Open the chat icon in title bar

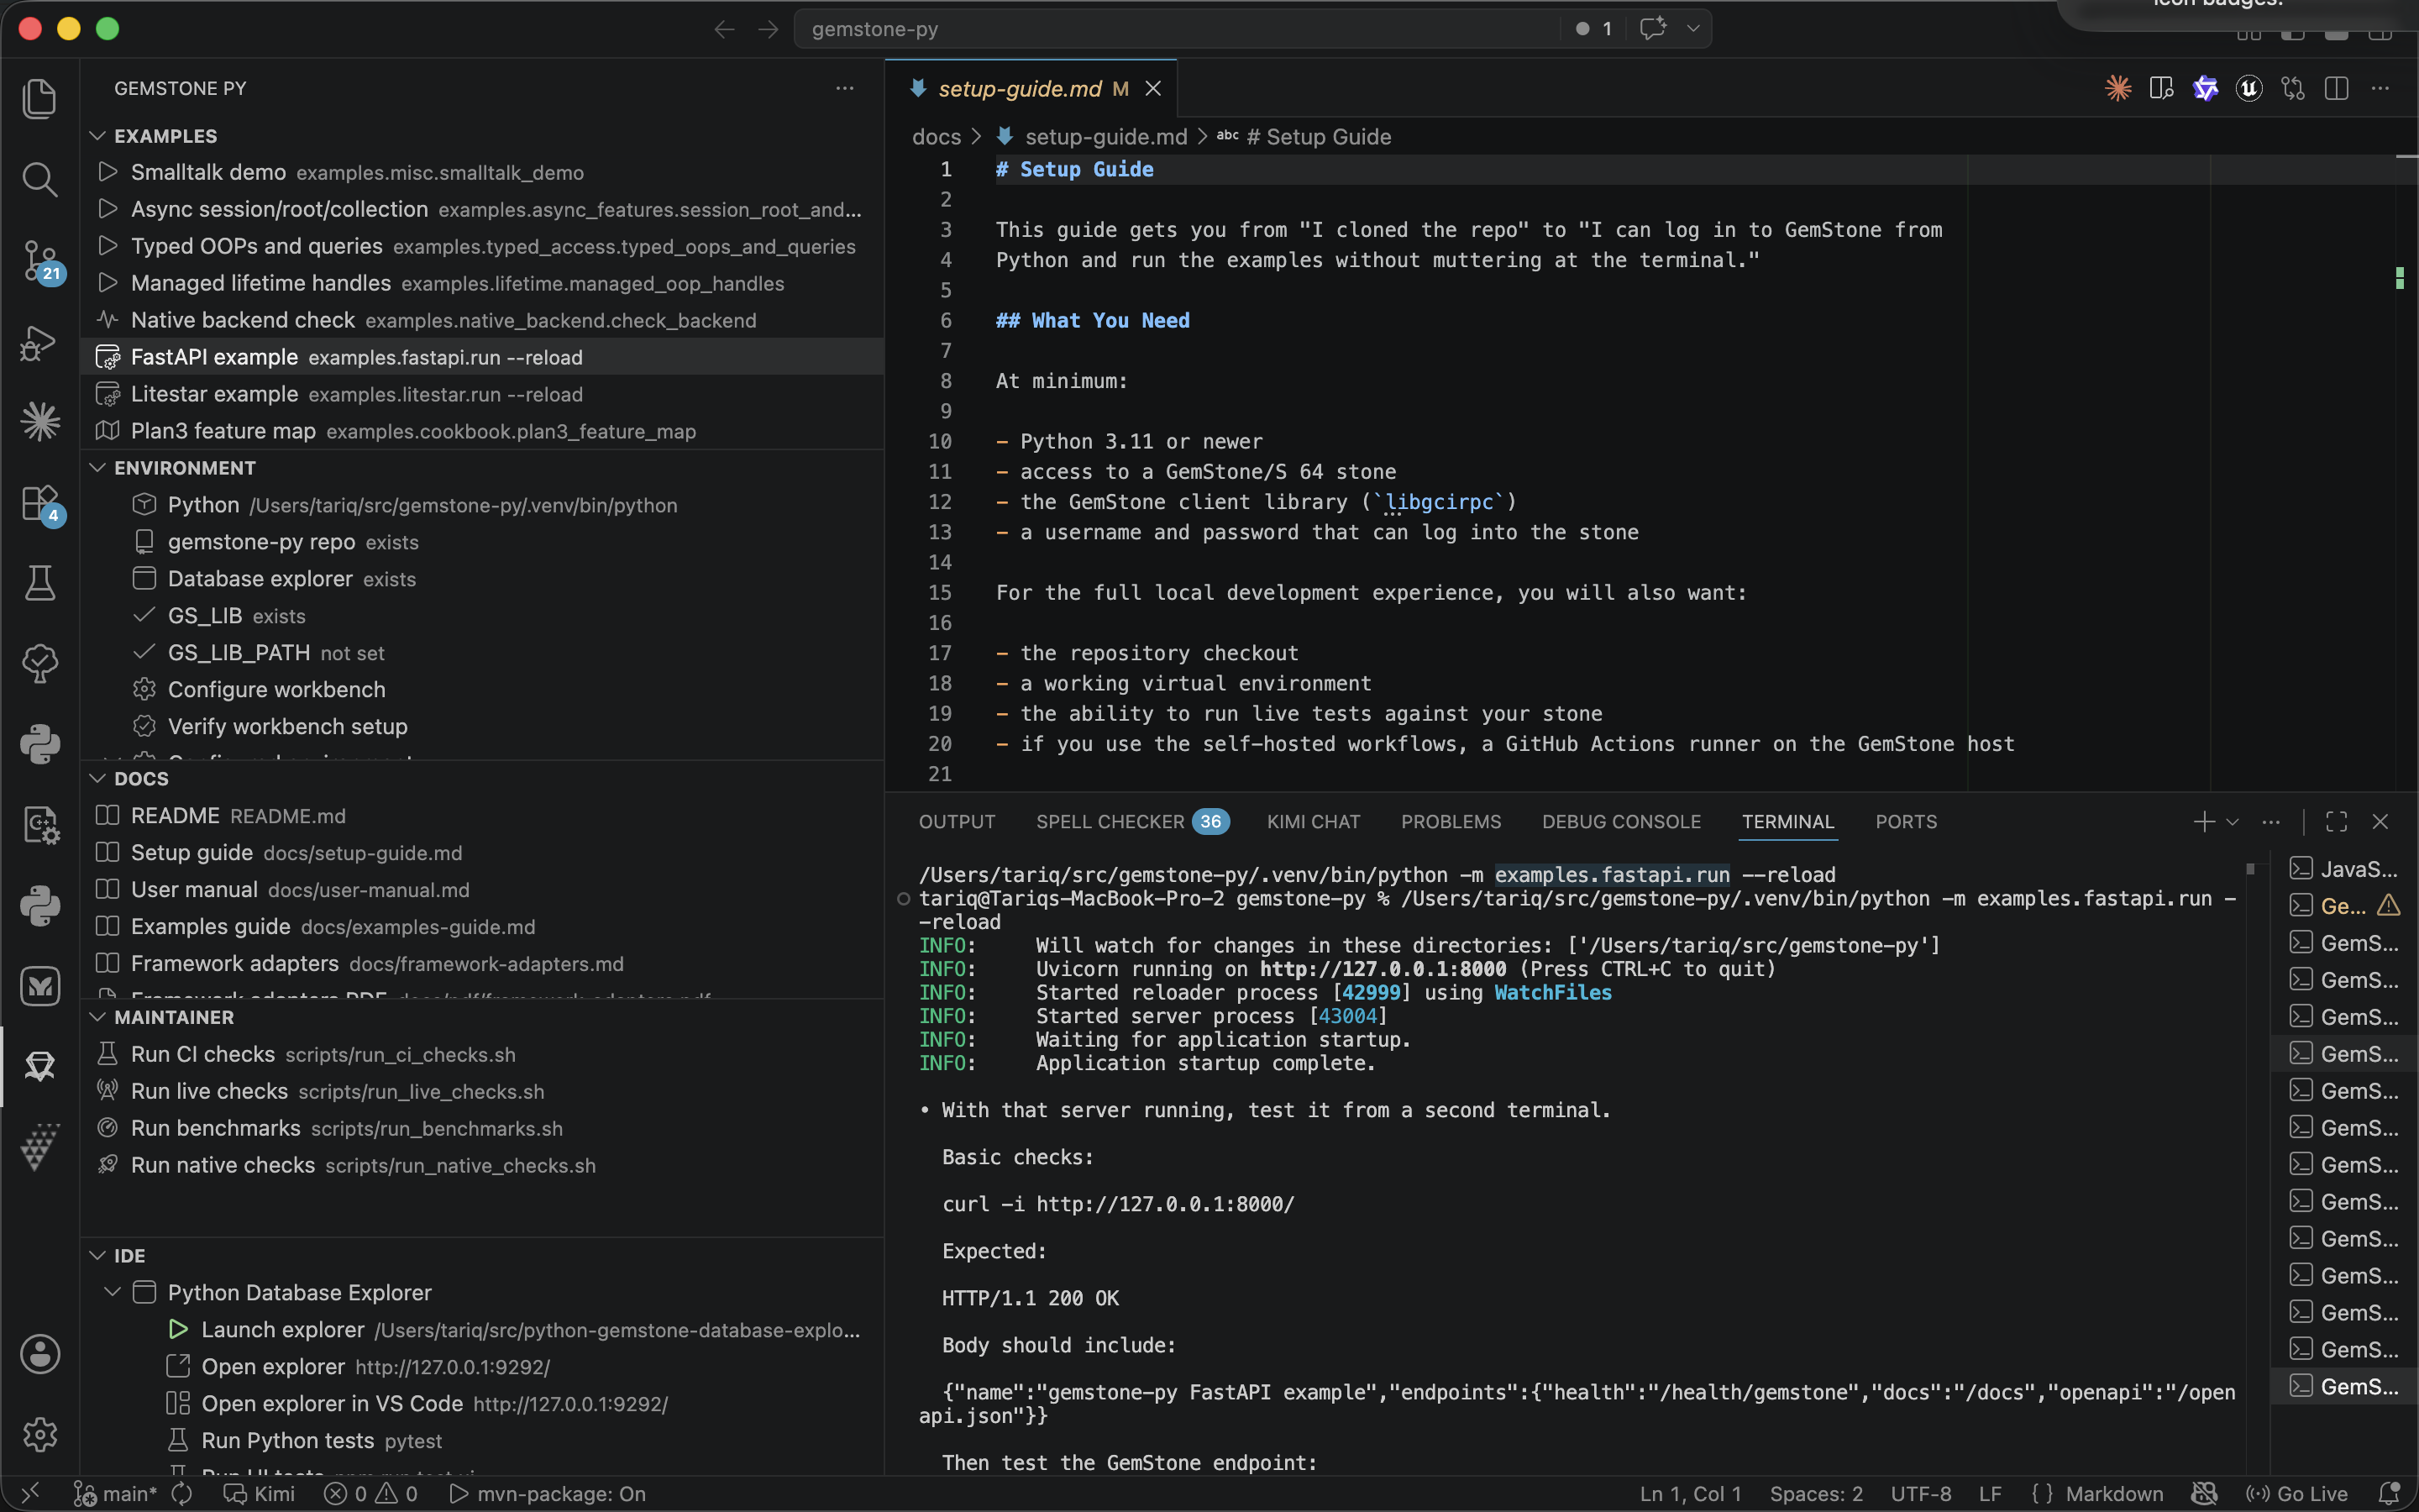[x=1652, y=28]
